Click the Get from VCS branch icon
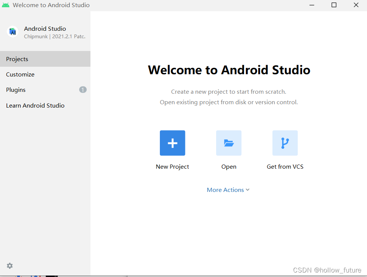 tap(285, 143)
